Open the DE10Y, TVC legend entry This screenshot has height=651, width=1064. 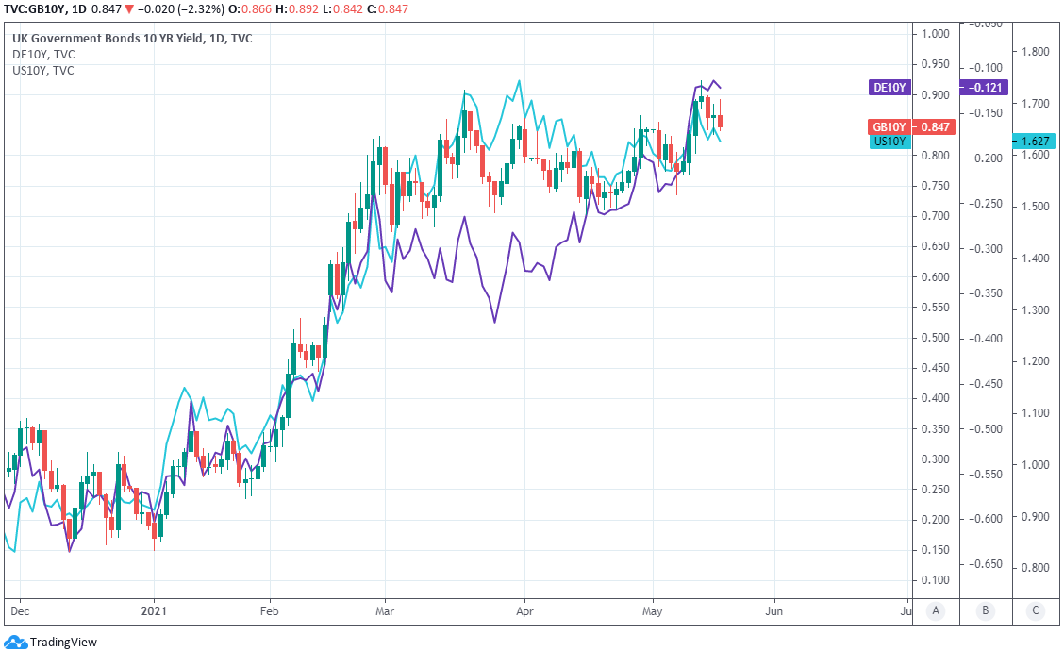[x=43, y=55]
